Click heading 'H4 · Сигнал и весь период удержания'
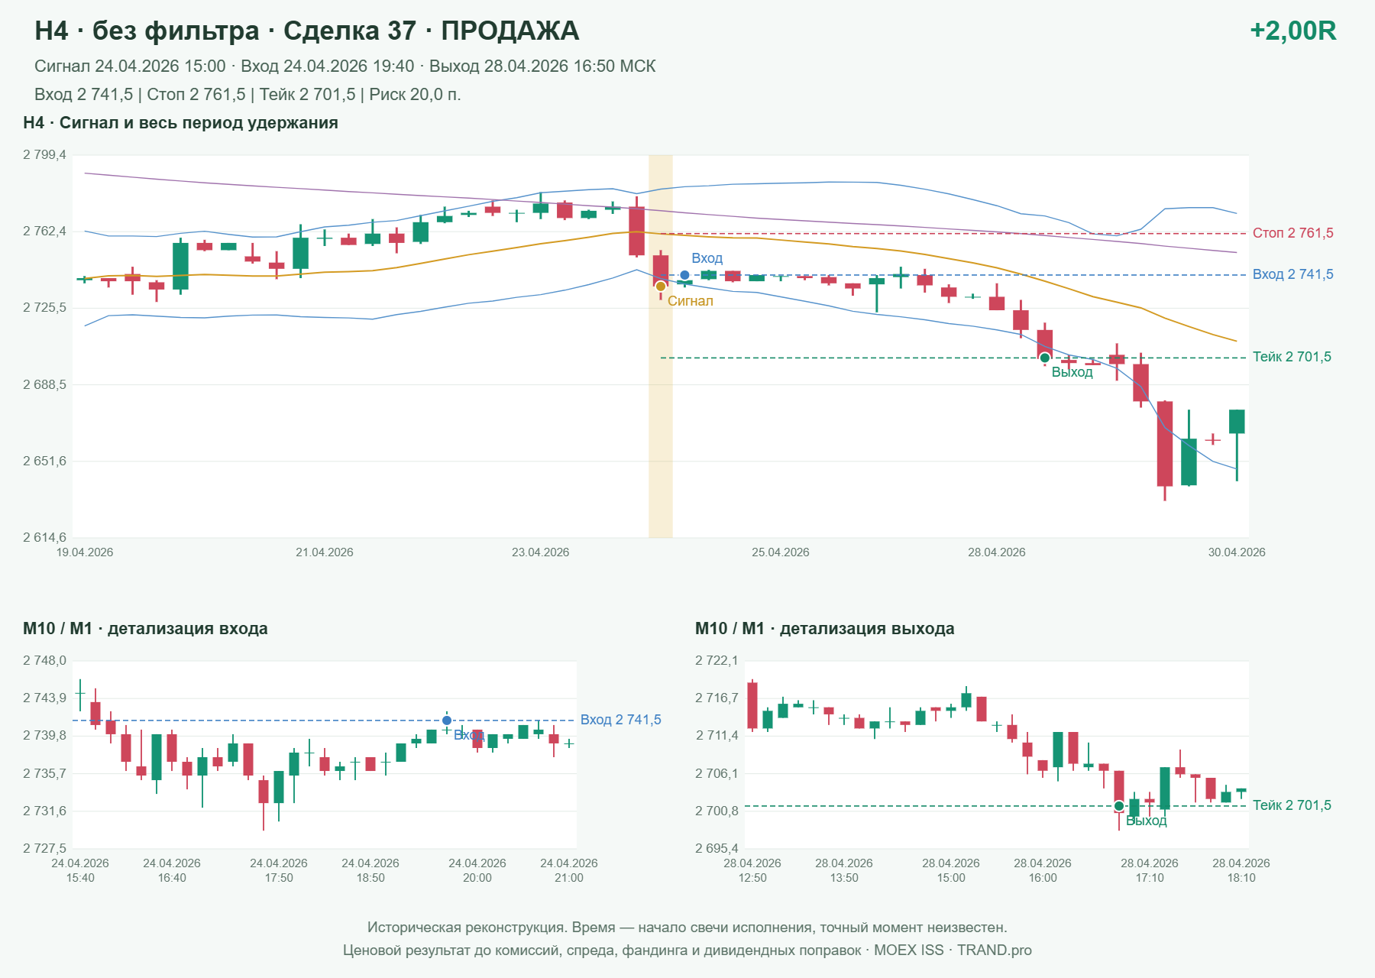 coord(180,123)
